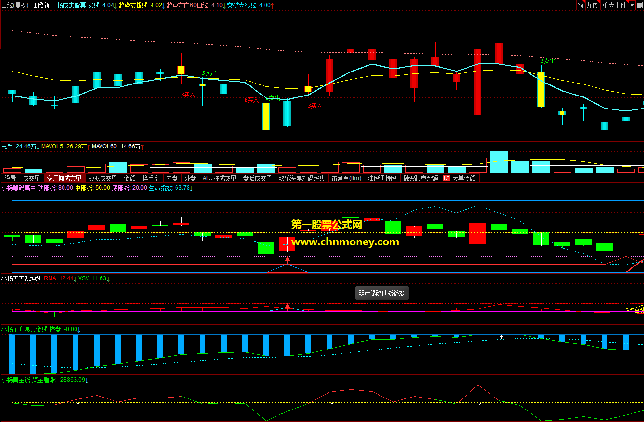644x422 pixels.
Task: Click the 中部线: 50.00 value
Action: 93,188
